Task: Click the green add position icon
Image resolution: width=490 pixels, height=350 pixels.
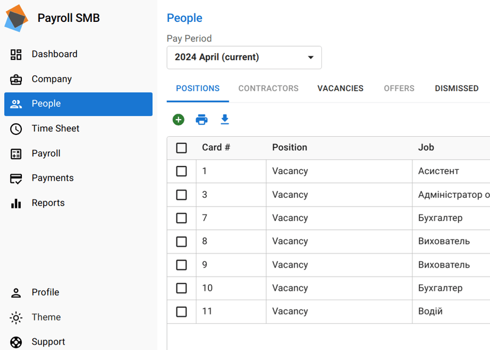Action: point(178,120)
